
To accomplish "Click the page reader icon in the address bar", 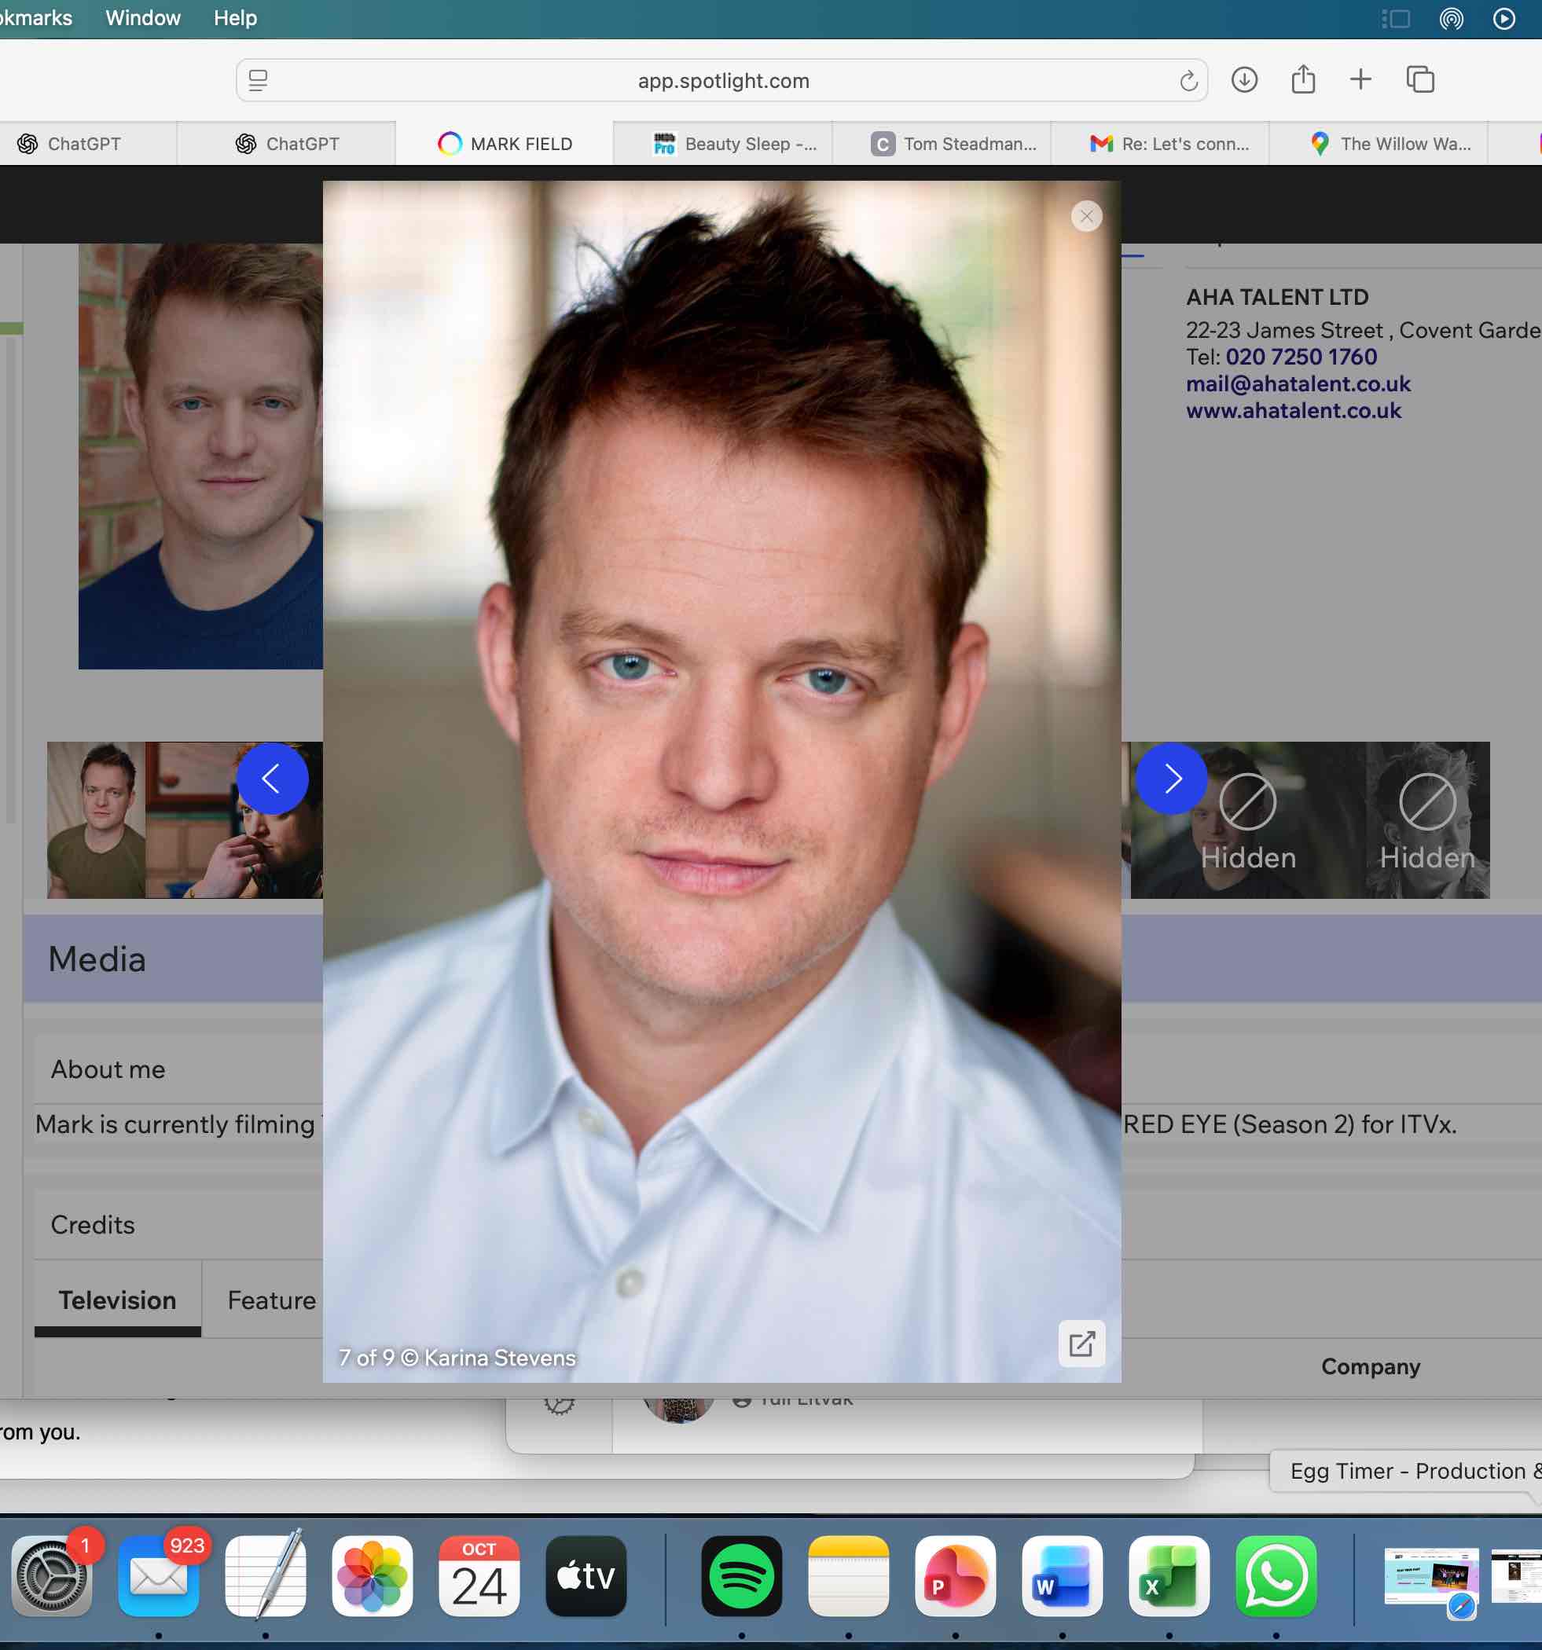I will pyautogui.click(x=259, y=80).
